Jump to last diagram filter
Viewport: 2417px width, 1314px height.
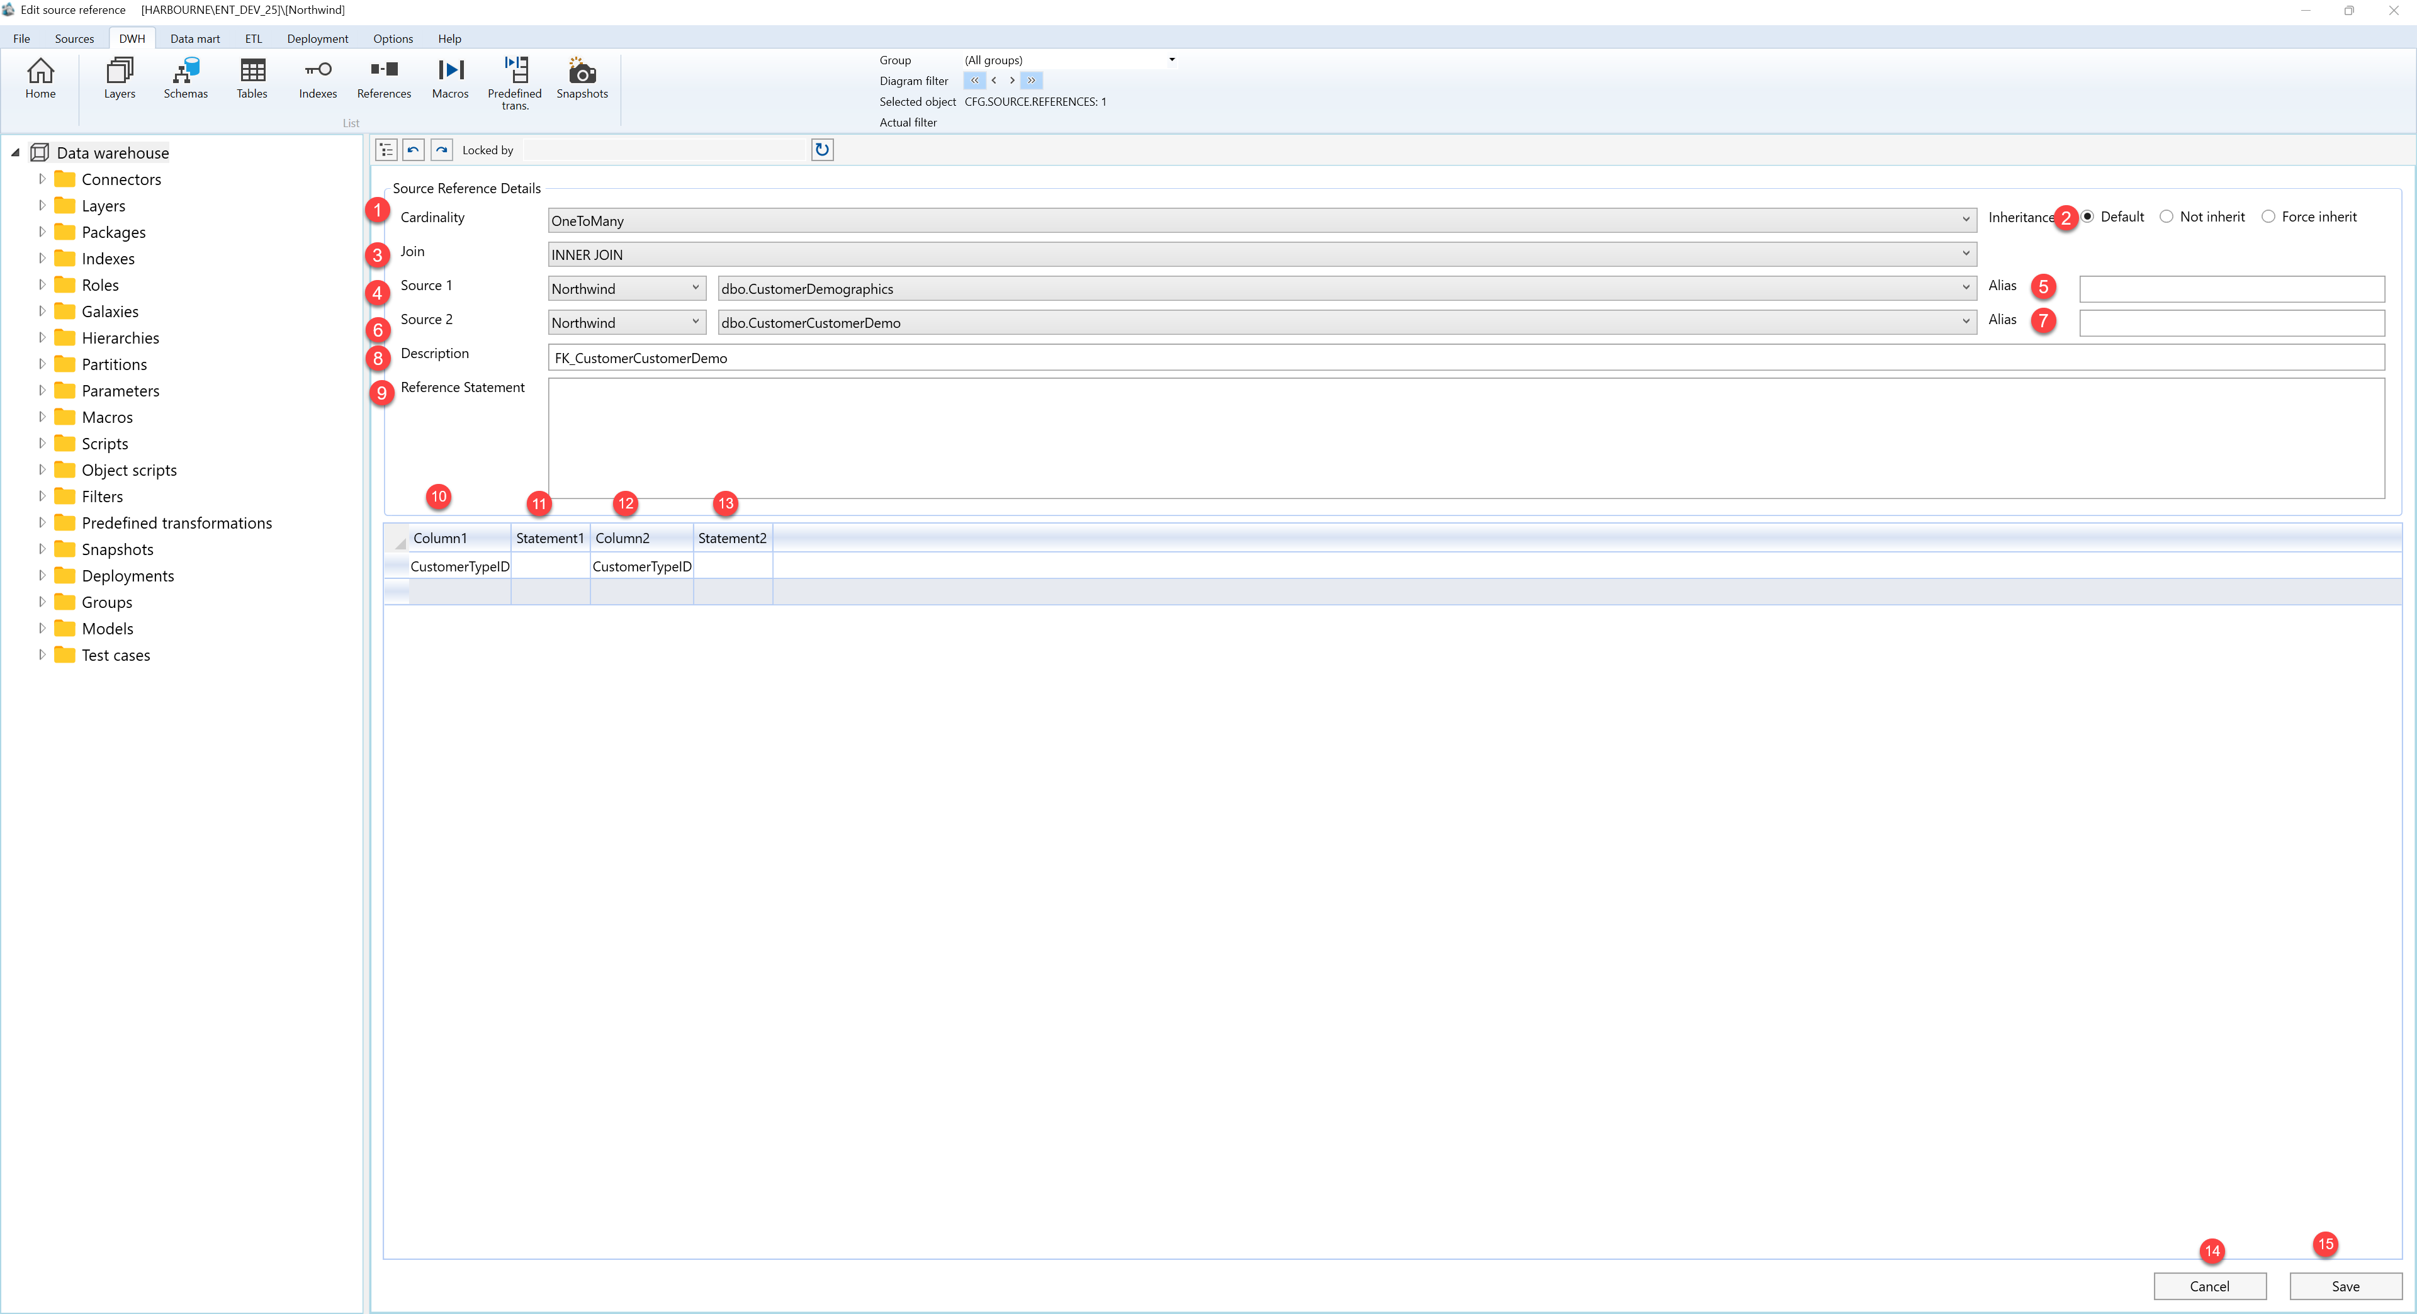click(x=1031, y=81)
